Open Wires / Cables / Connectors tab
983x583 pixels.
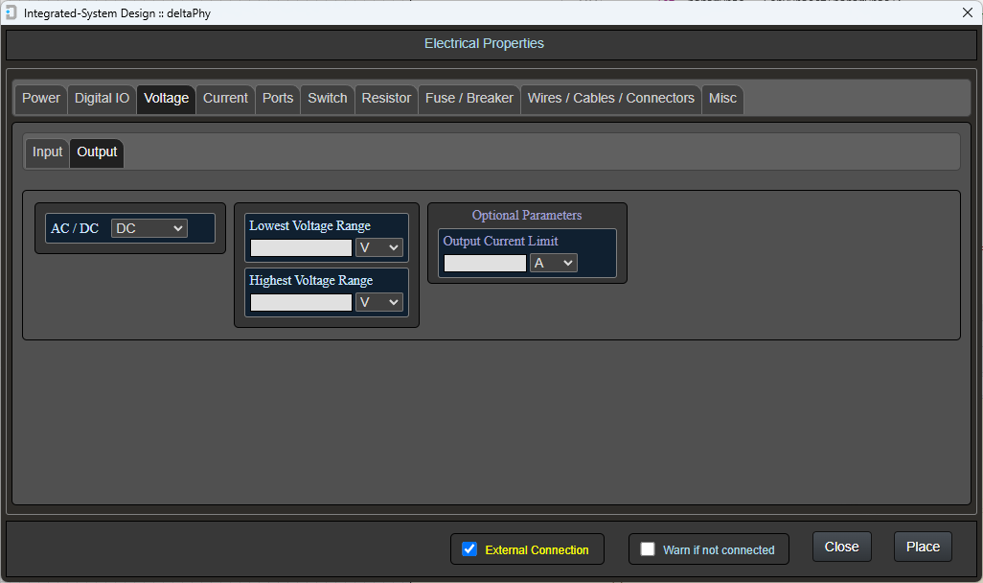pos(611,99)
